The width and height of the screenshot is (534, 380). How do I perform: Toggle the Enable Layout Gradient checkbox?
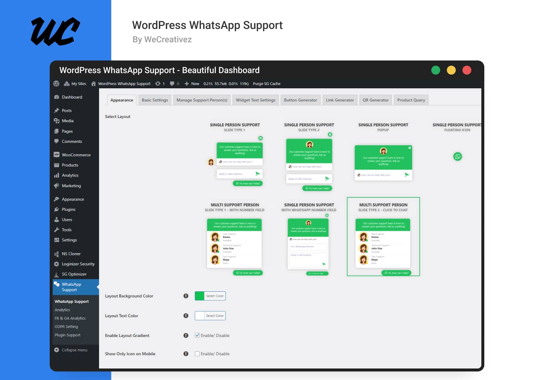[x=197, y=335]
